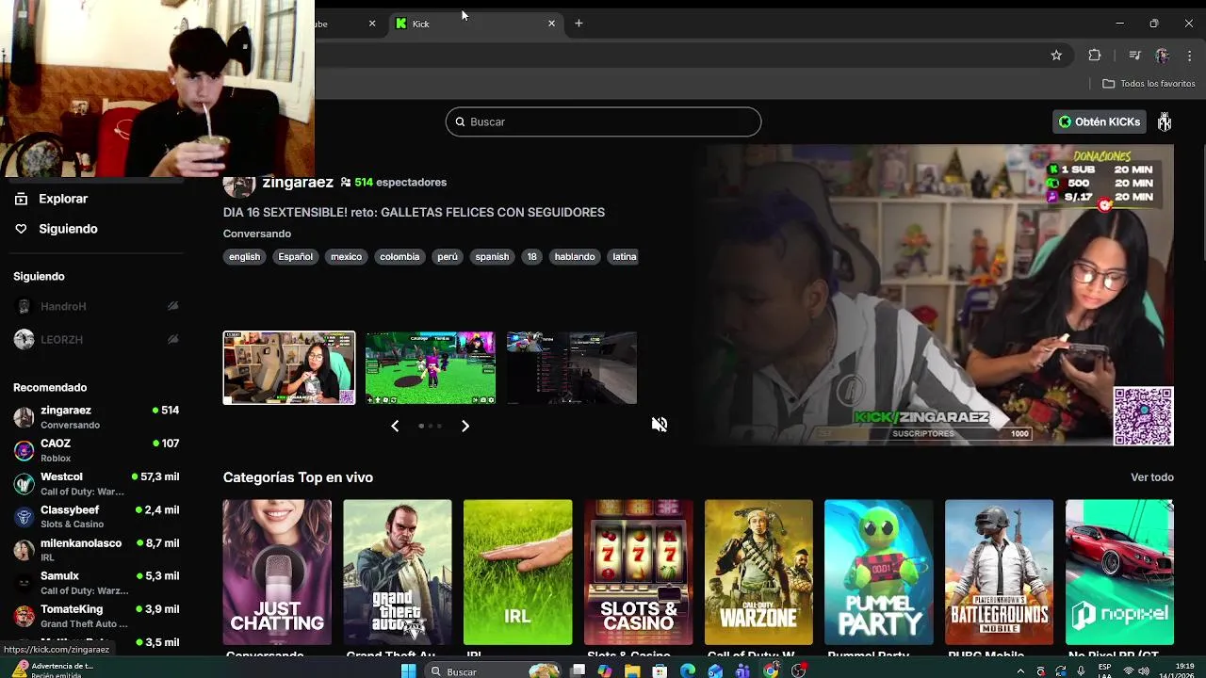Screen dimensions: 1206x678
Task: Open the Todos los favoritos folder
Action: coord(1149,84)
